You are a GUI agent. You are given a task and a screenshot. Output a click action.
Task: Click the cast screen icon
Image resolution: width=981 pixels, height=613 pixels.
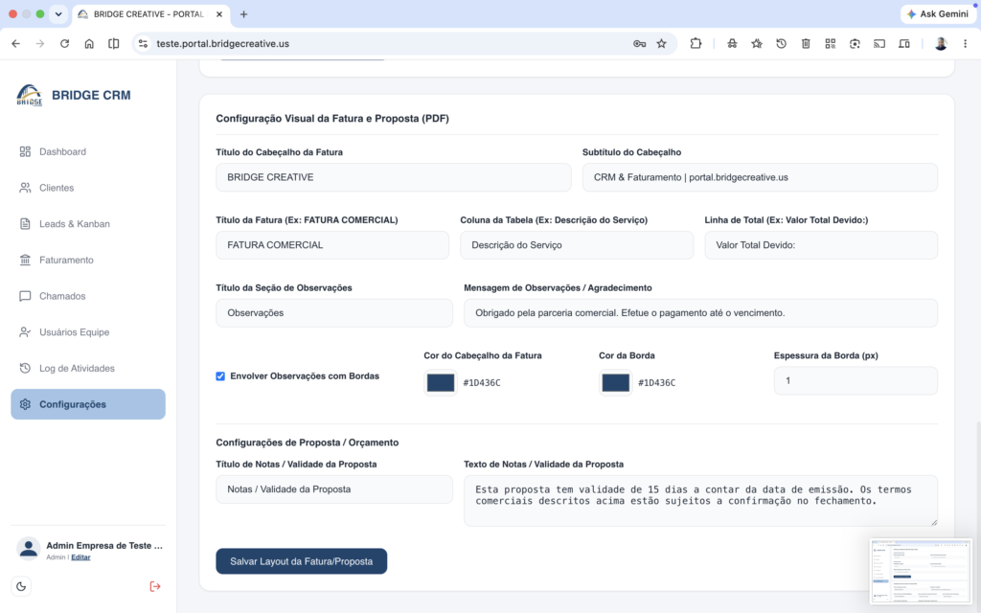(x=879, y=44)
